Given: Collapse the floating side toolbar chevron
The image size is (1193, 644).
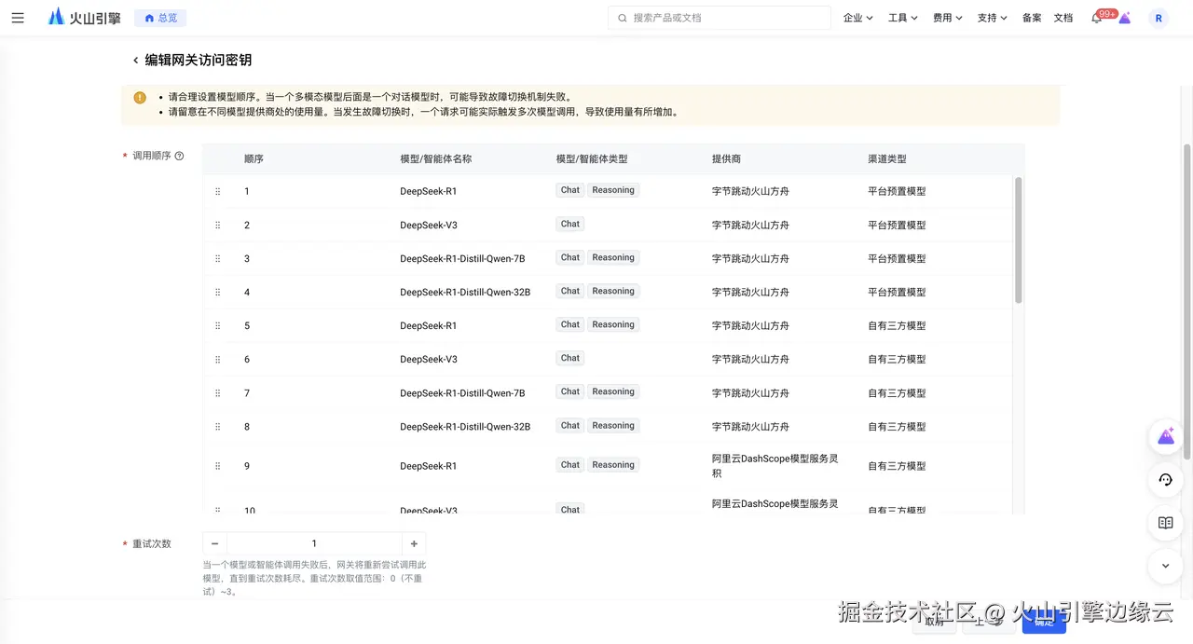Looking at the screenshot, I should click(x=1165, y=565).
